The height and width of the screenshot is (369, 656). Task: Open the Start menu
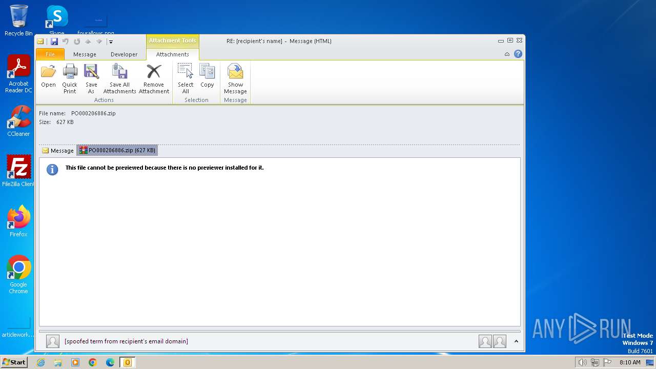click(14, 362)
